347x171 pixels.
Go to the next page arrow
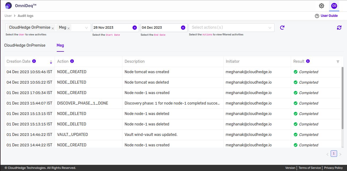[x=340, y=154]
